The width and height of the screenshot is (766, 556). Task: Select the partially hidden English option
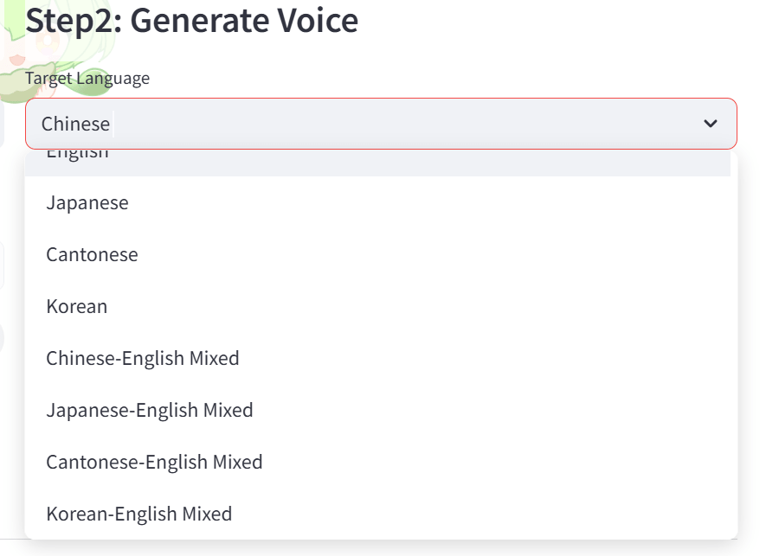(78, 155)
